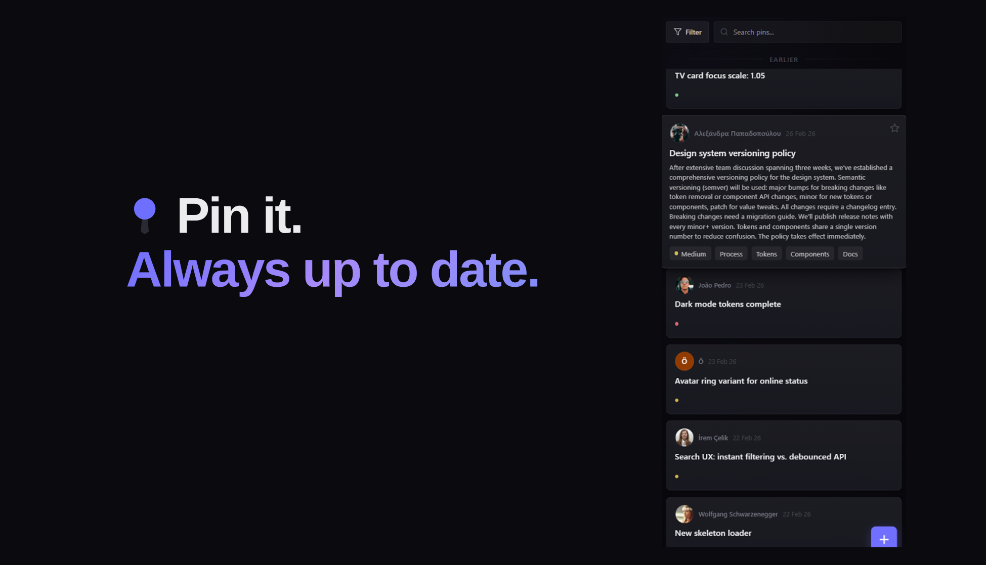The width and height of the screenshot is (986, 565).
Task: Open İrem Çelik's avatar picture
Action: (x=684, y=438)
